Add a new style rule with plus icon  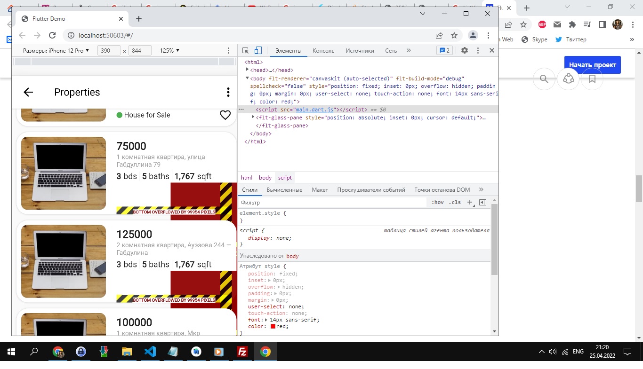pyautogui.click(x=469, y=203)
